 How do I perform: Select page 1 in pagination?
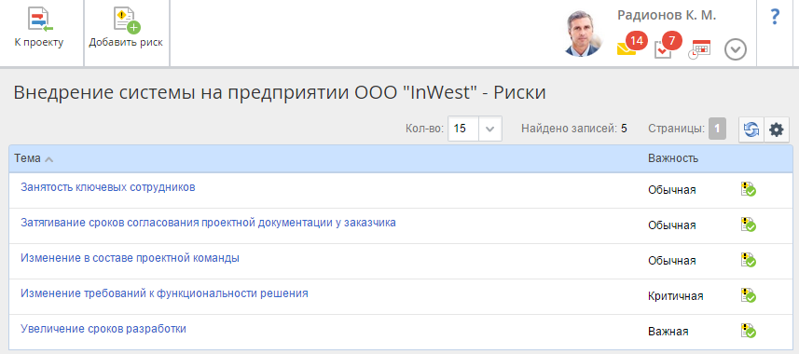click(717, 129)
